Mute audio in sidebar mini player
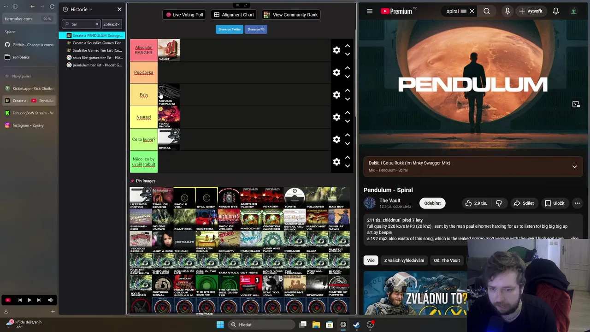The height and width of the screenshot is (332, 590). point(51,300)
